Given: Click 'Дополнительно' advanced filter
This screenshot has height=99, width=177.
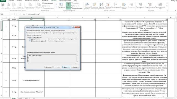Looking at the screenshot, I should pos(77,8).
